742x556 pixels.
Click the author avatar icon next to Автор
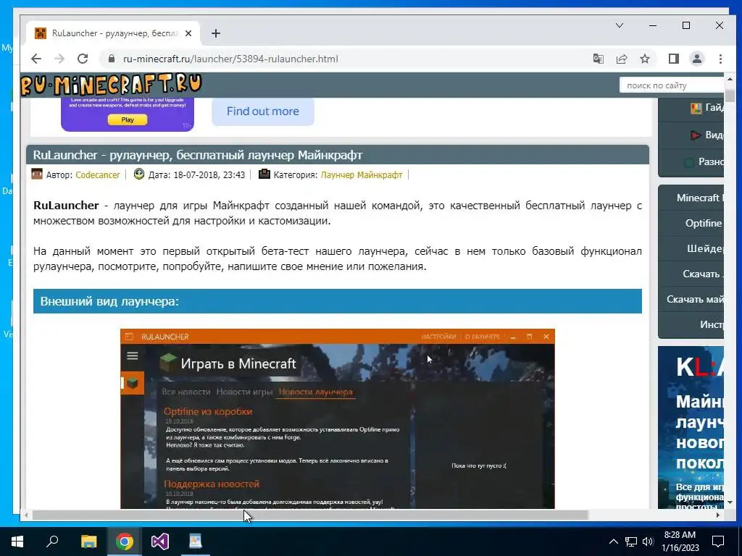point(37,174)
